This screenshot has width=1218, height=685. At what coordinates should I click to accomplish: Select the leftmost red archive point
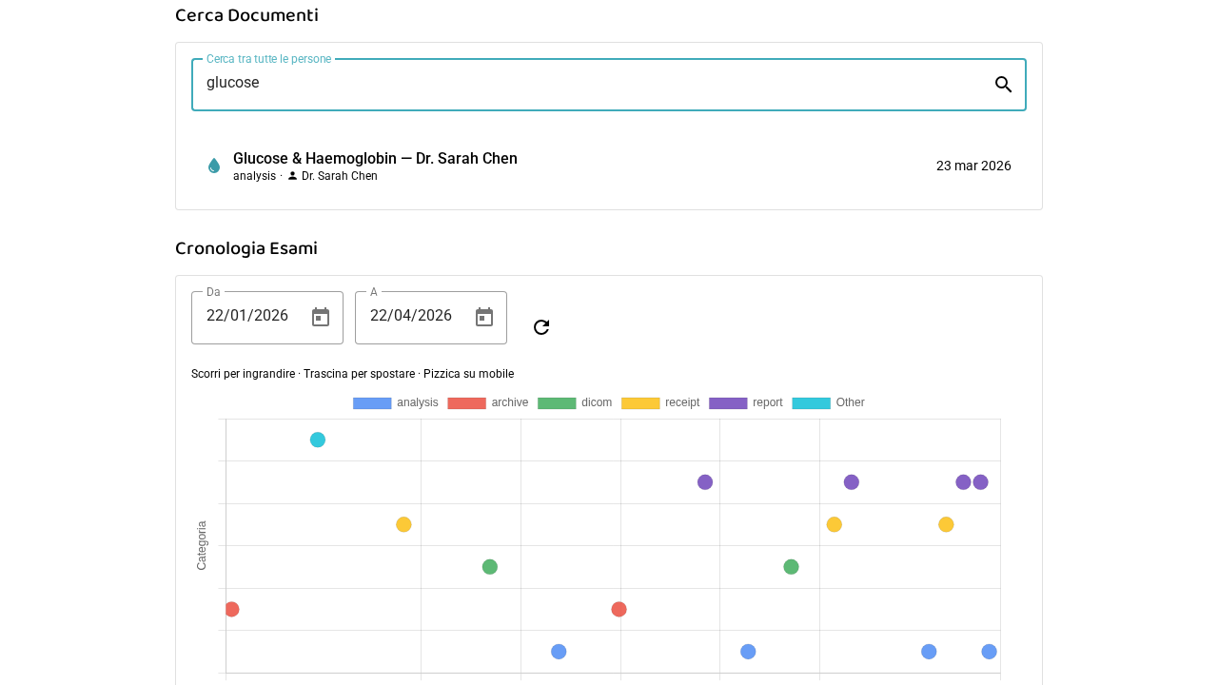231,609
